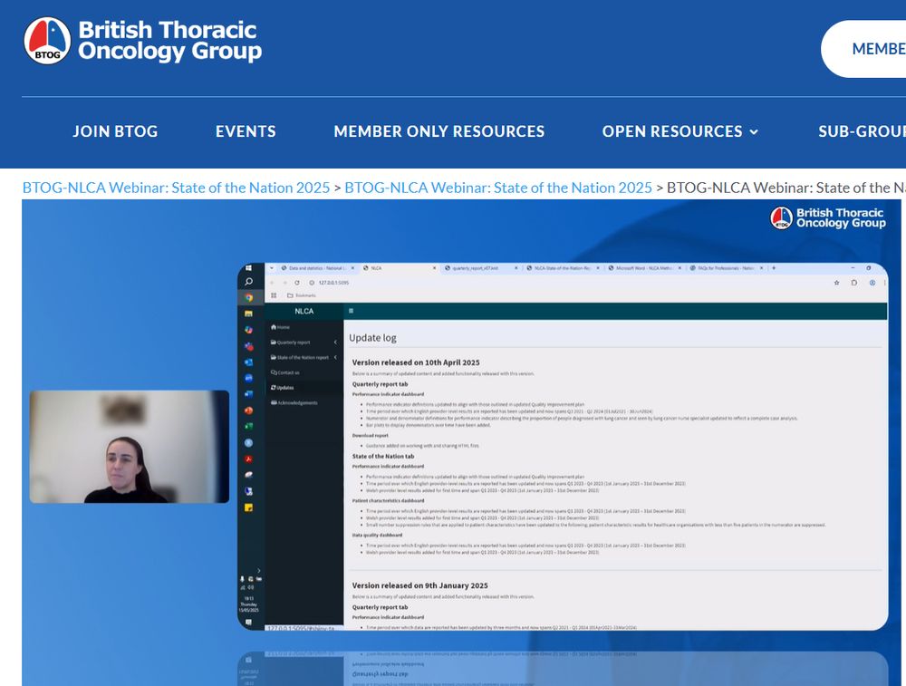Open the browser extensions puzzle icon
This screenshot has width=906, height=686.
tap(854, 283)
